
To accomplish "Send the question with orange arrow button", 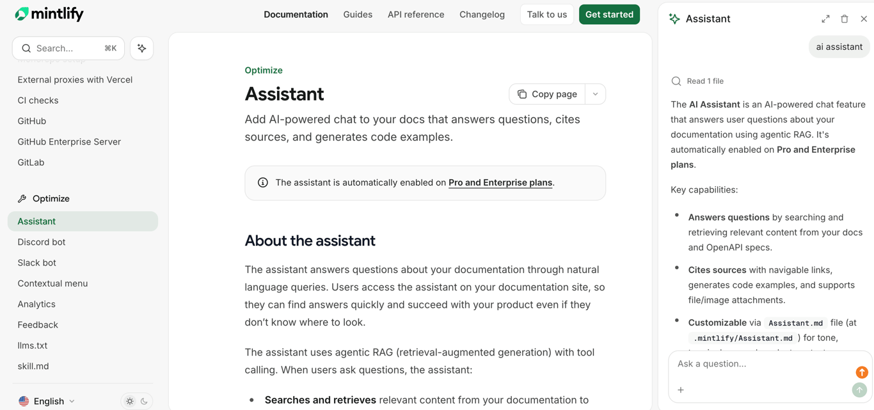I will pyautogui.click(x=862, y=372).
